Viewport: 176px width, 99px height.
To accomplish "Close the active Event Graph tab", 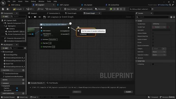I will pyautogui.click(x=100, y=13).
